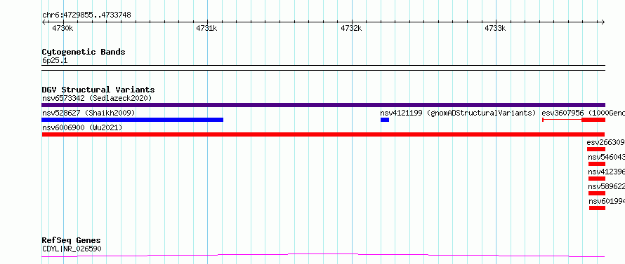
Task: Click the red bar under esv266309
Action: coord(596,149)
